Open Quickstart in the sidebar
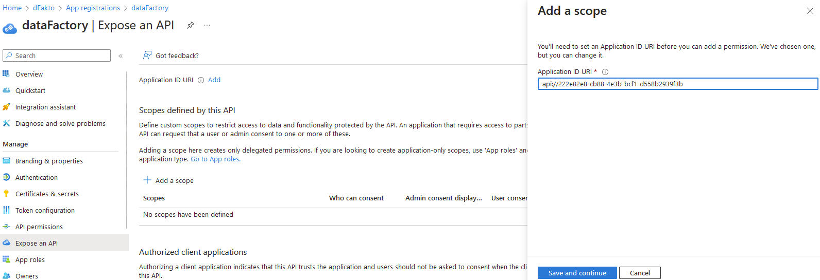Viewport: 820px width, 280px height. tap(30, 91)
